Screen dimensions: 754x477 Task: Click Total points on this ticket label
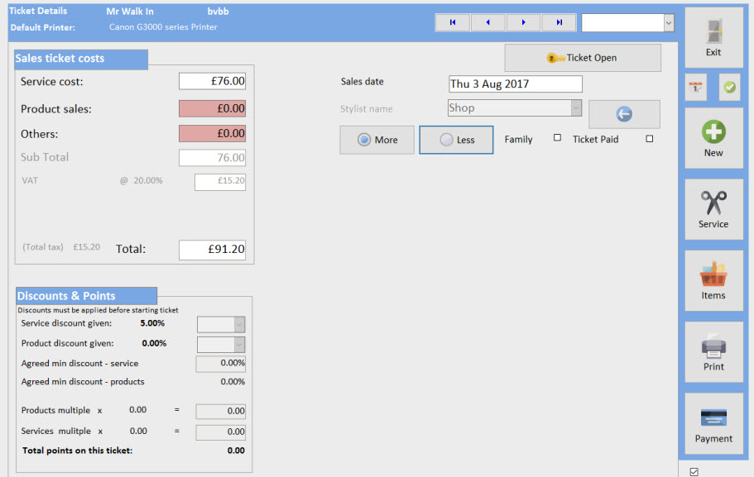click(x=78, y=451)
